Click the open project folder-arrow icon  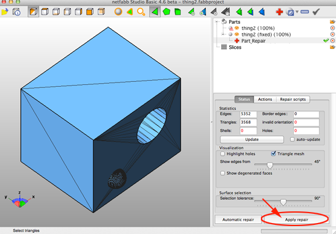click(x=4, y=12)
